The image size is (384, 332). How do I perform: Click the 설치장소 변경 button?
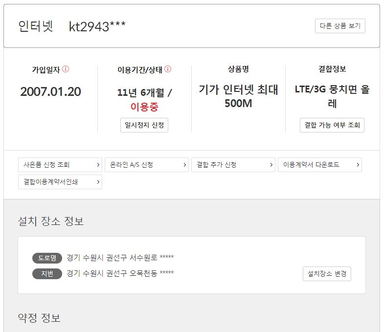tap(327, 274)
